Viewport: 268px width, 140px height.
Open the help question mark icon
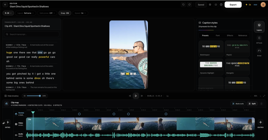click(221, 4)
